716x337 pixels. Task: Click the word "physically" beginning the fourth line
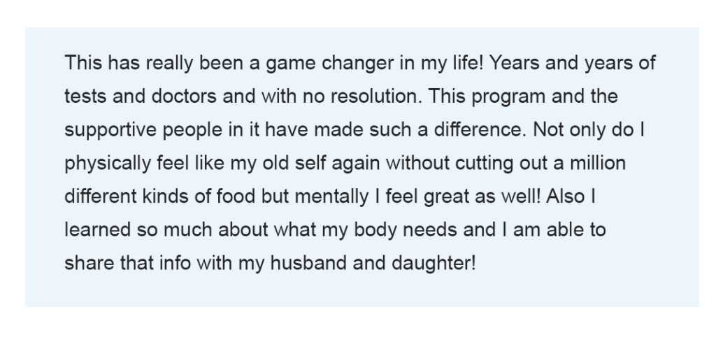tap(108, 164)
